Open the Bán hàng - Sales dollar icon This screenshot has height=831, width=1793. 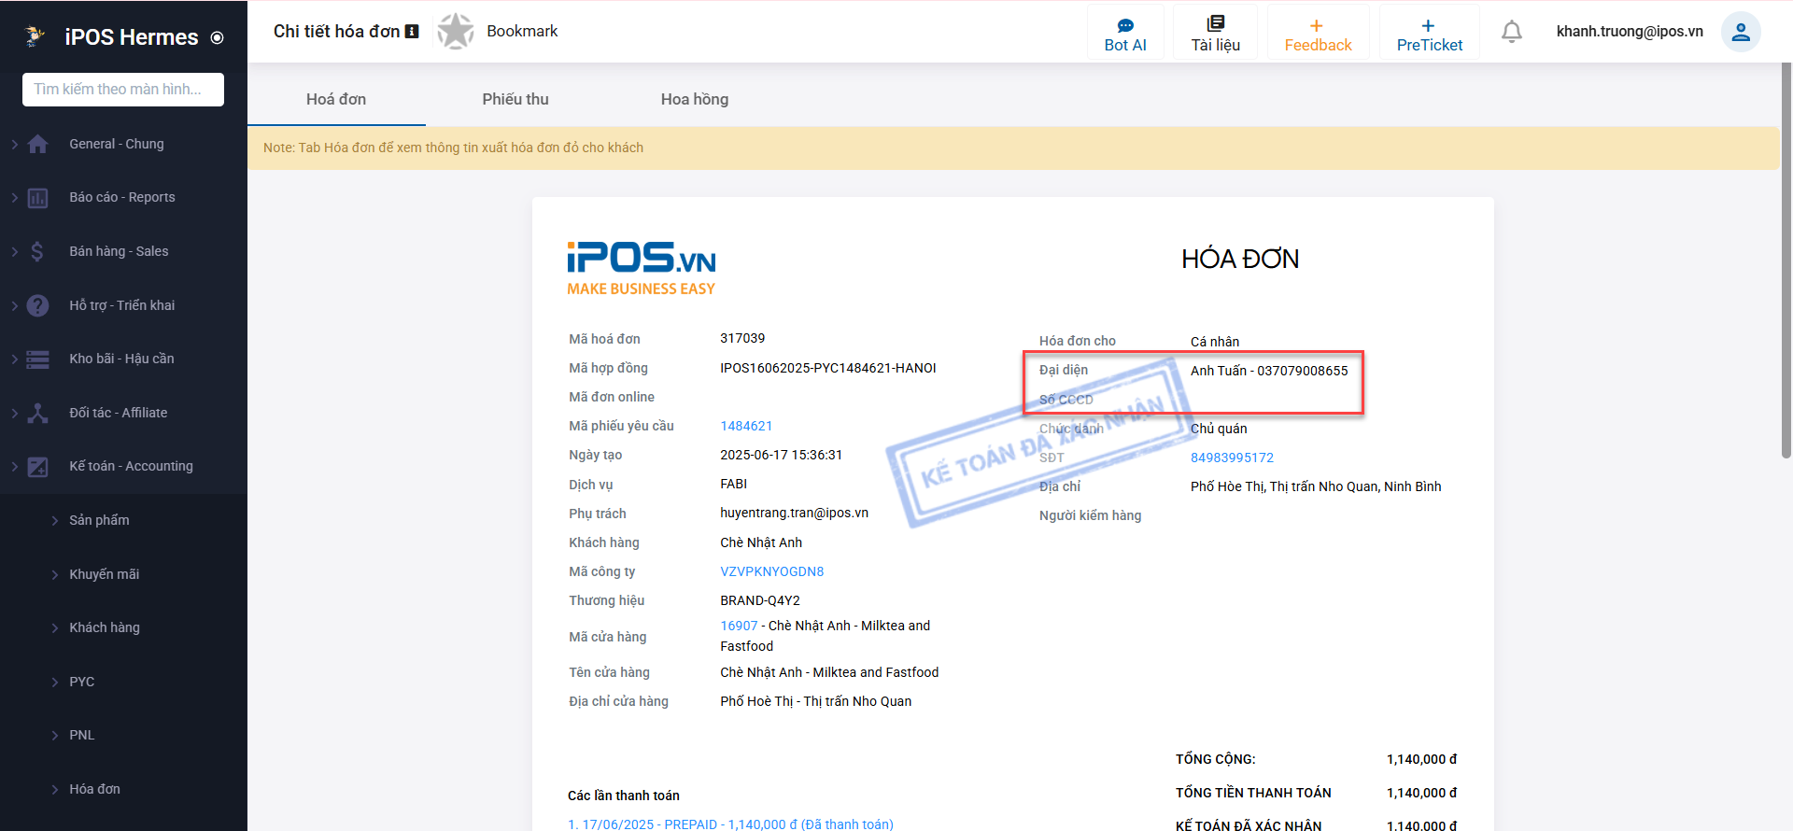[37, 251]
